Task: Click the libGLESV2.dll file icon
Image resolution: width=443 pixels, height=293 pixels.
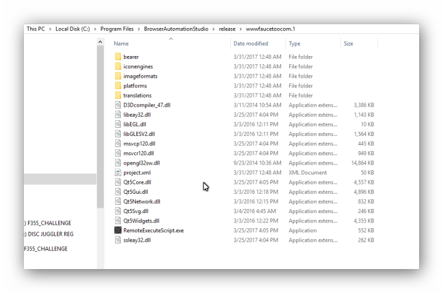Action: (x=118, y=134)
